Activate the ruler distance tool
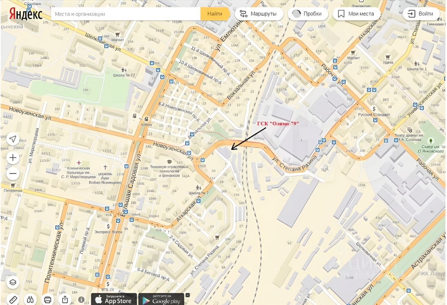 13,300
